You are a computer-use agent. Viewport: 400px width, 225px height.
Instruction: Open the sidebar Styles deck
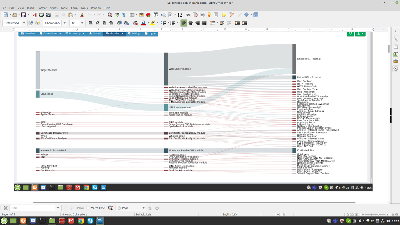[396, 54]
